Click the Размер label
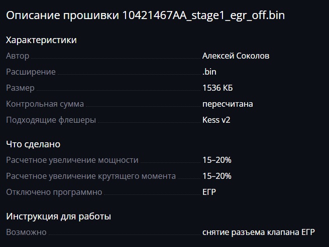The width and height of the screenshot is (329, 247). coord(21,88)
